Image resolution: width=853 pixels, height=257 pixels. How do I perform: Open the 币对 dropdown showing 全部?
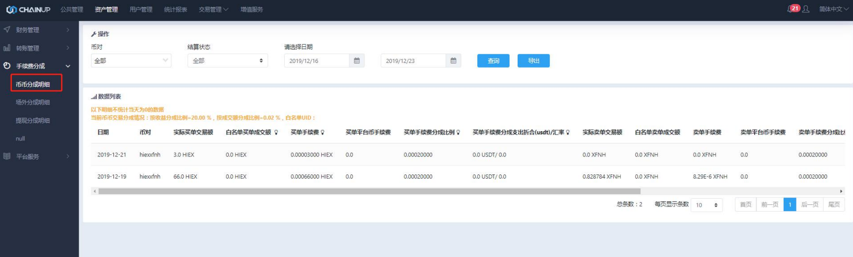tap(131, 61)
